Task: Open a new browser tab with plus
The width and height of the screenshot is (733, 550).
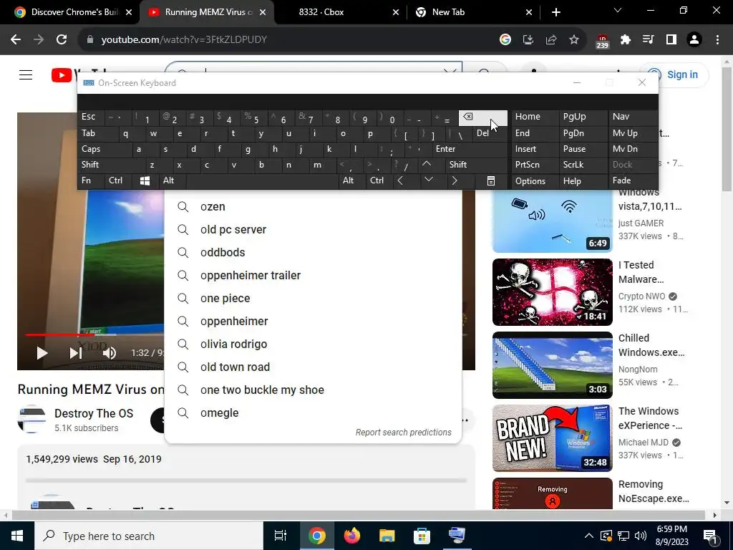Action: click(555, 12)
